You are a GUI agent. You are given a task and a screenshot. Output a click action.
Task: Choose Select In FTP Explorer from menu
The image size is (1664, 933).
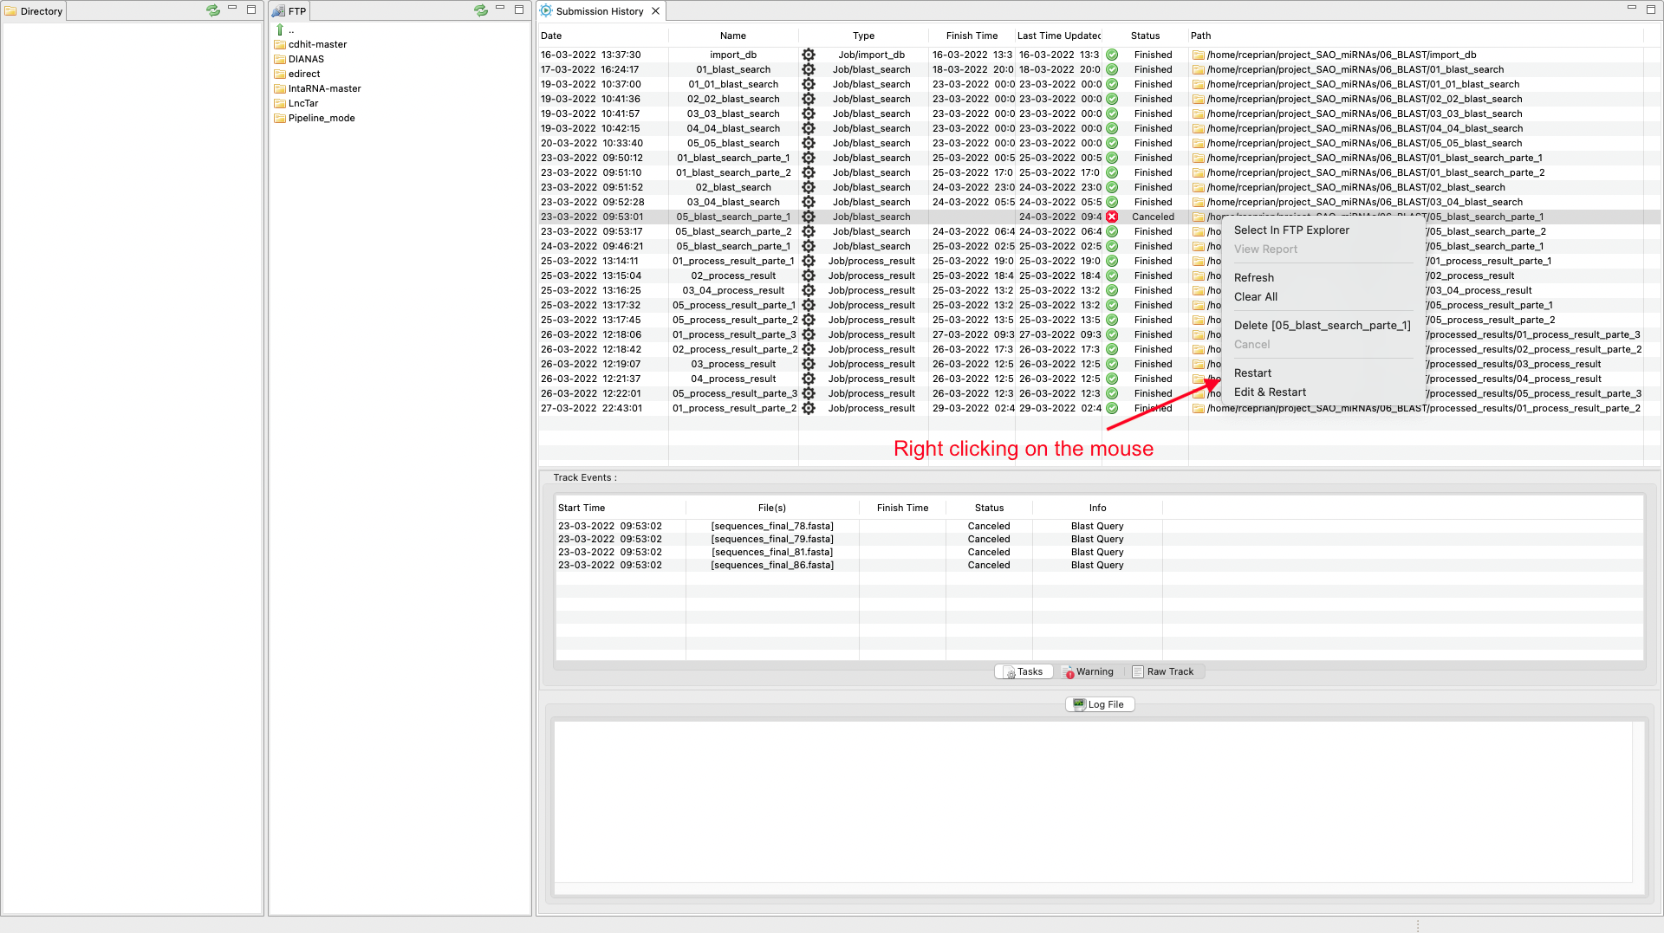1291,230
